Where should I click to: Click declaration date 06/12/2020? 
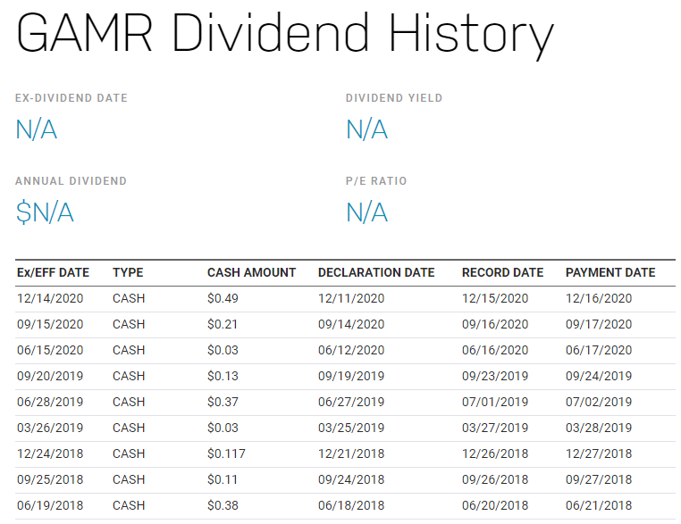coord(351,350)
